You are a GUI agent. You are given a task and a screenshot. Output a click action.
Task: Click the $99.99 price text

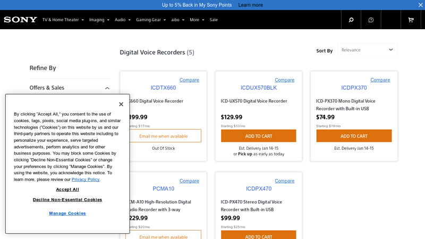[x=231, y=218]
